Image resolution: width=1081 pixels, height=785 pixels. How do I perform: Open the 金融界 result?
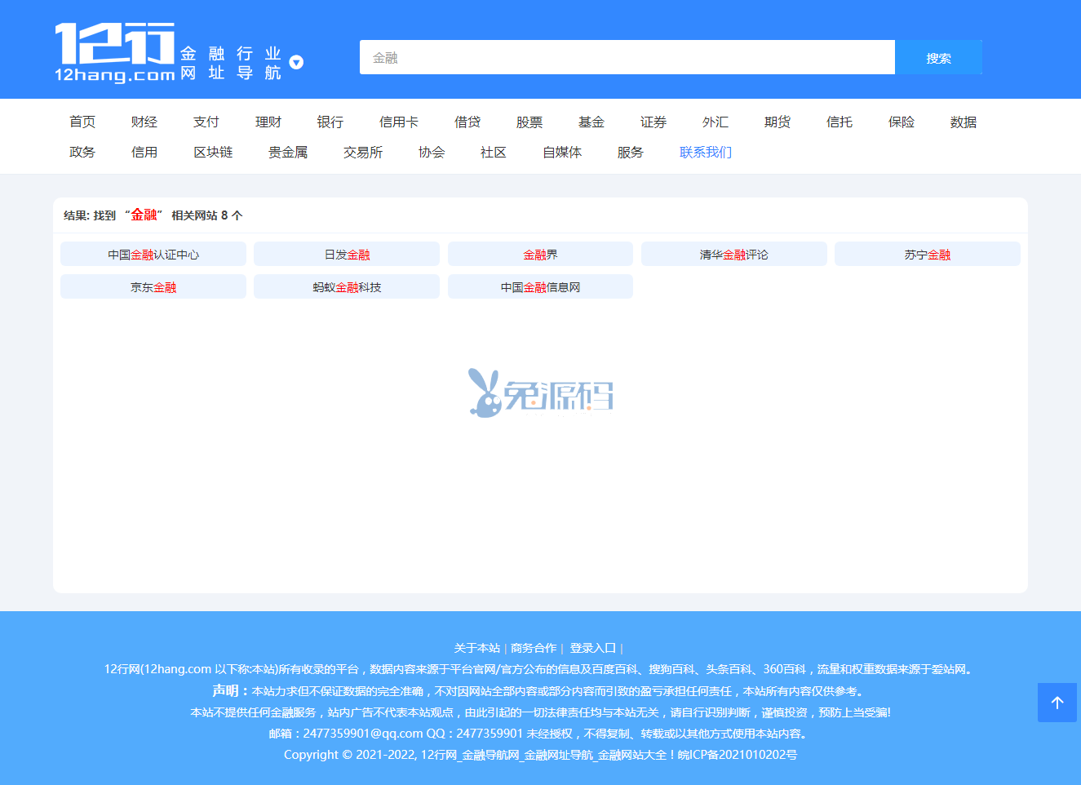pyautogui.click(x=540, y=254)
